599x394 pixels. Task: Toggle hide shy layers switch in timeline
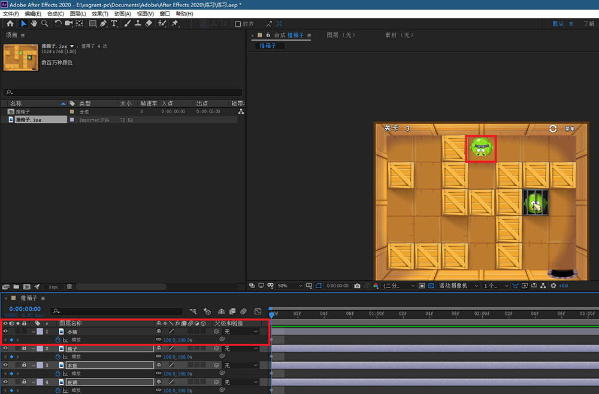[221, 311]
